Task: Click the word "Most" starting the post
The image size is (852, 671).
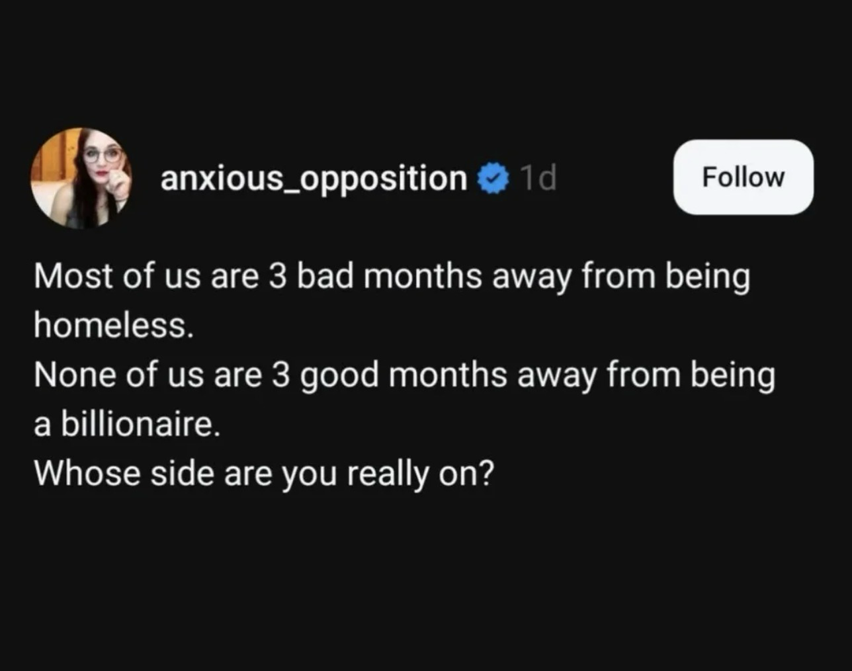Action: tap(73, 276)
